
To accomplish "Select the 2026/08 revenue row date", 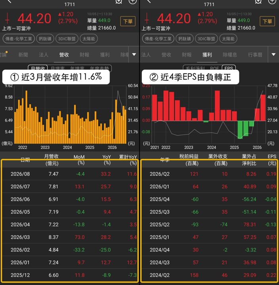I will tap(20, 174).
